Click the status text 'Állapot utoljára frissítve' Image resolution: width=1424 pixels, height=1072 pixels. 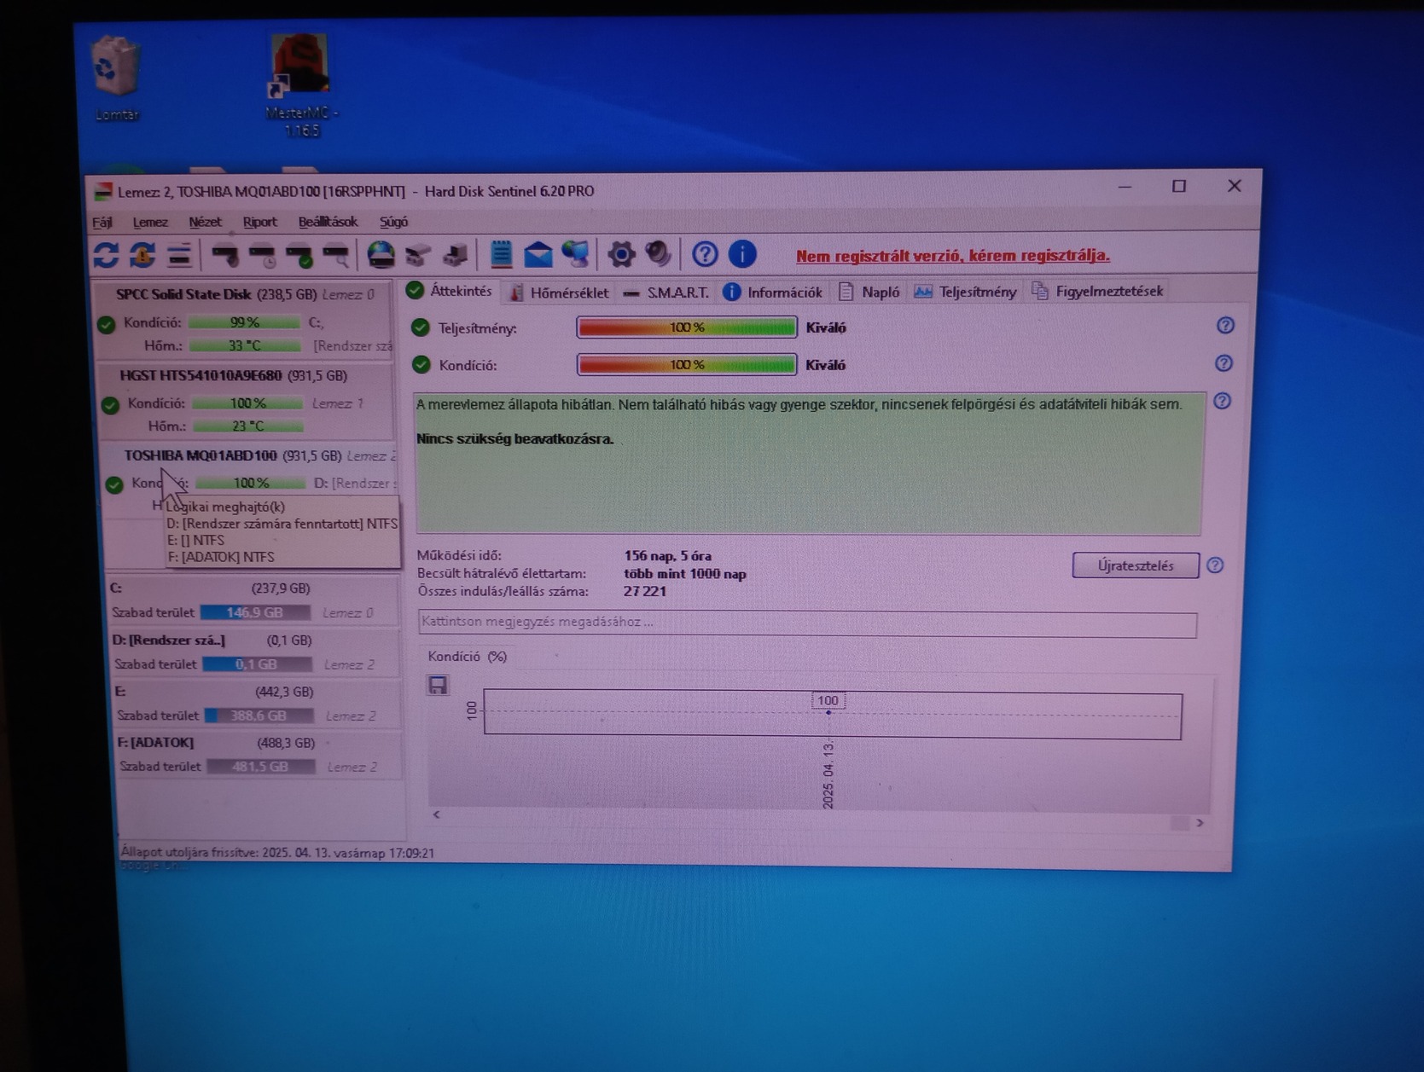(x=277, y=853)
